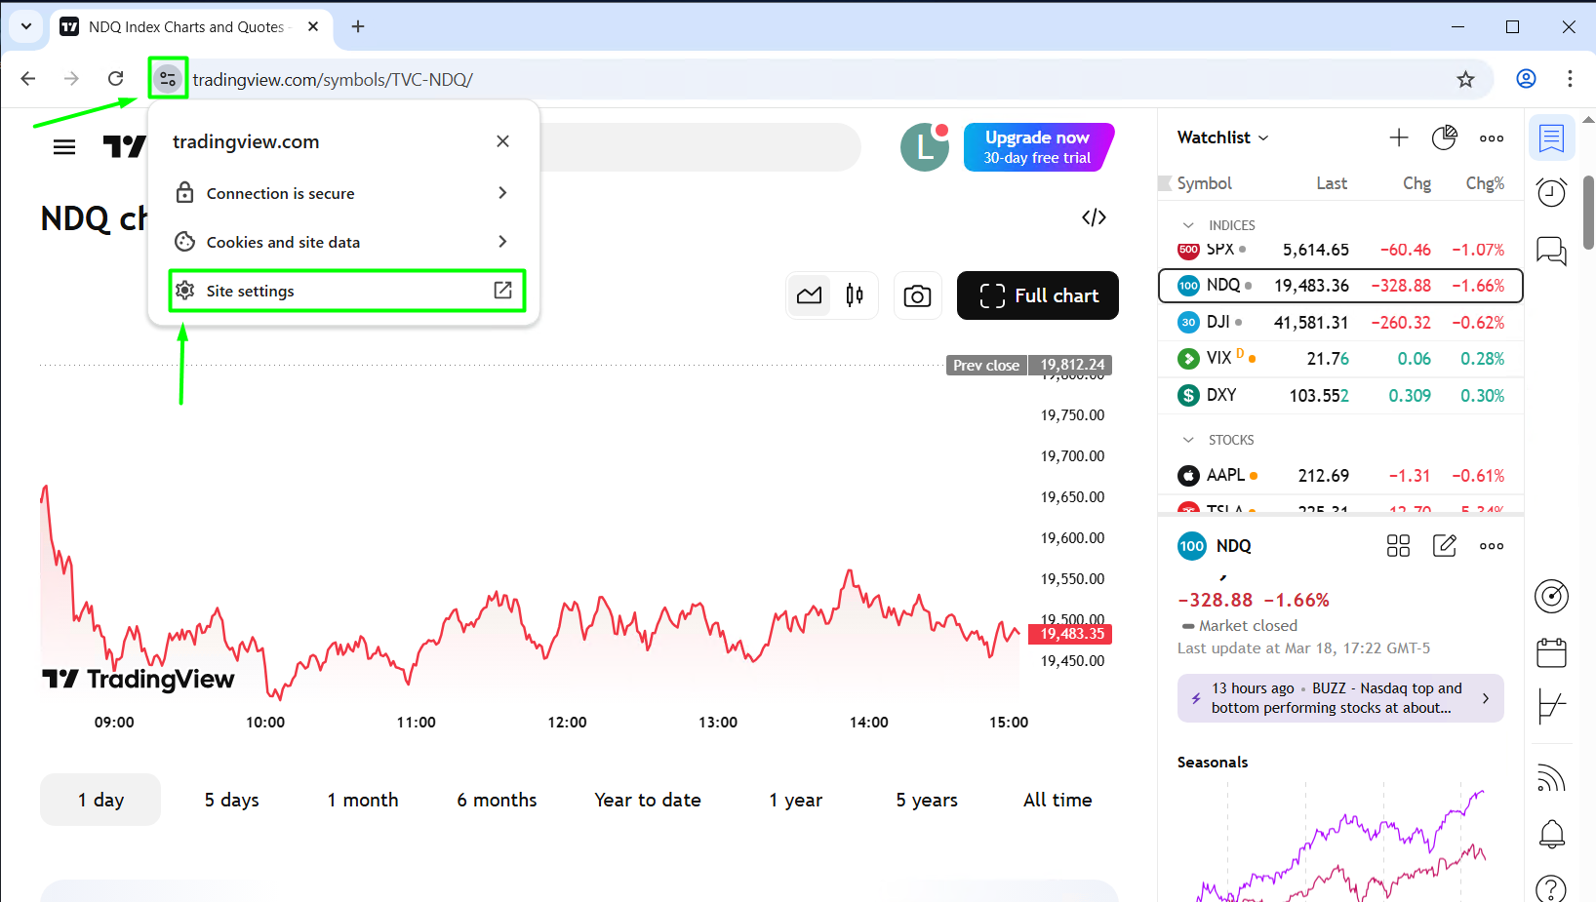Select the 1 day time range

[x=100, y=800]
